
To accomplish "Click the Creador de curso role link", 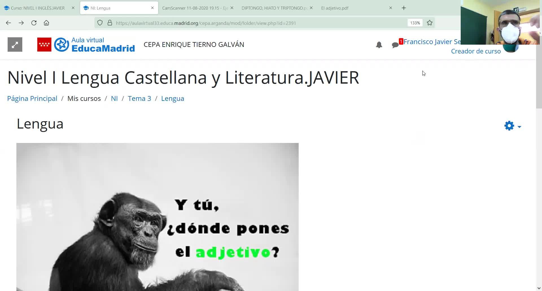I will click(476, 51).
